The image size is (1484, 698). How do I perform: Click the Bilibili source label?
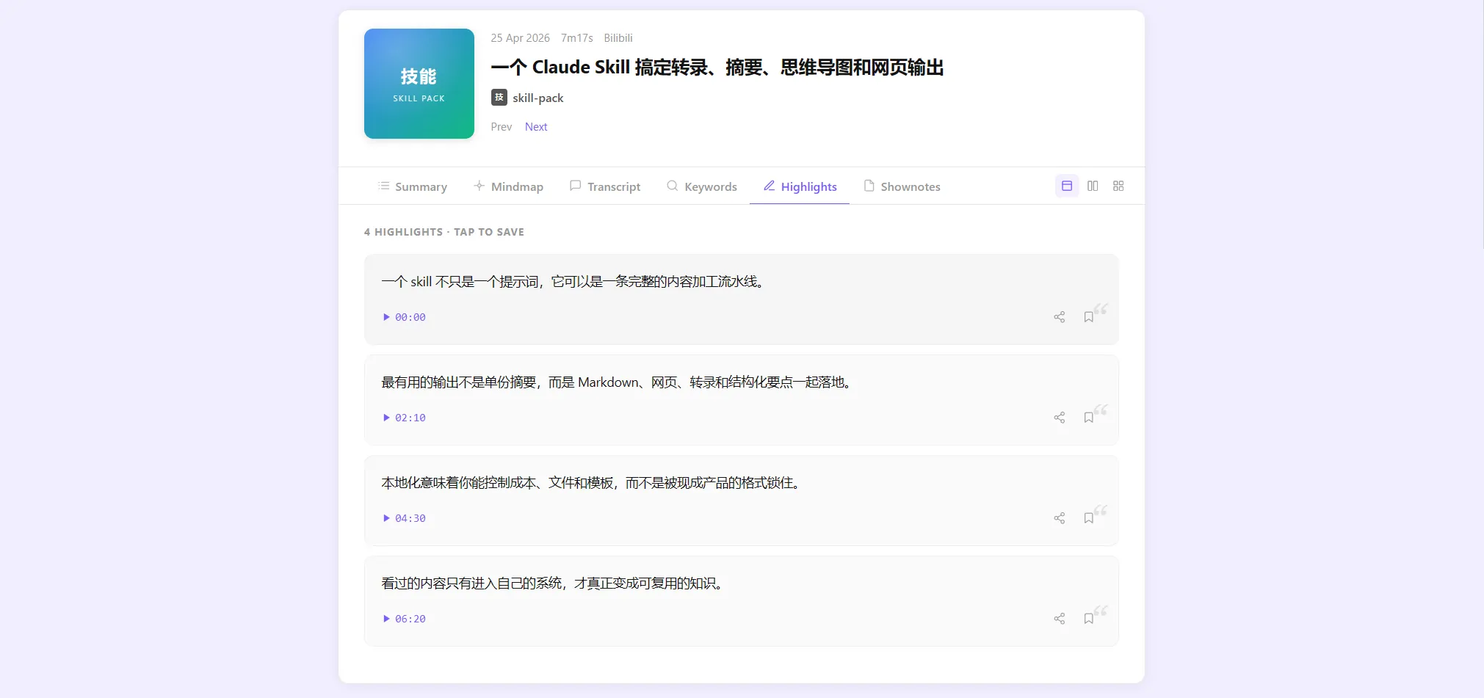[618, 38]
